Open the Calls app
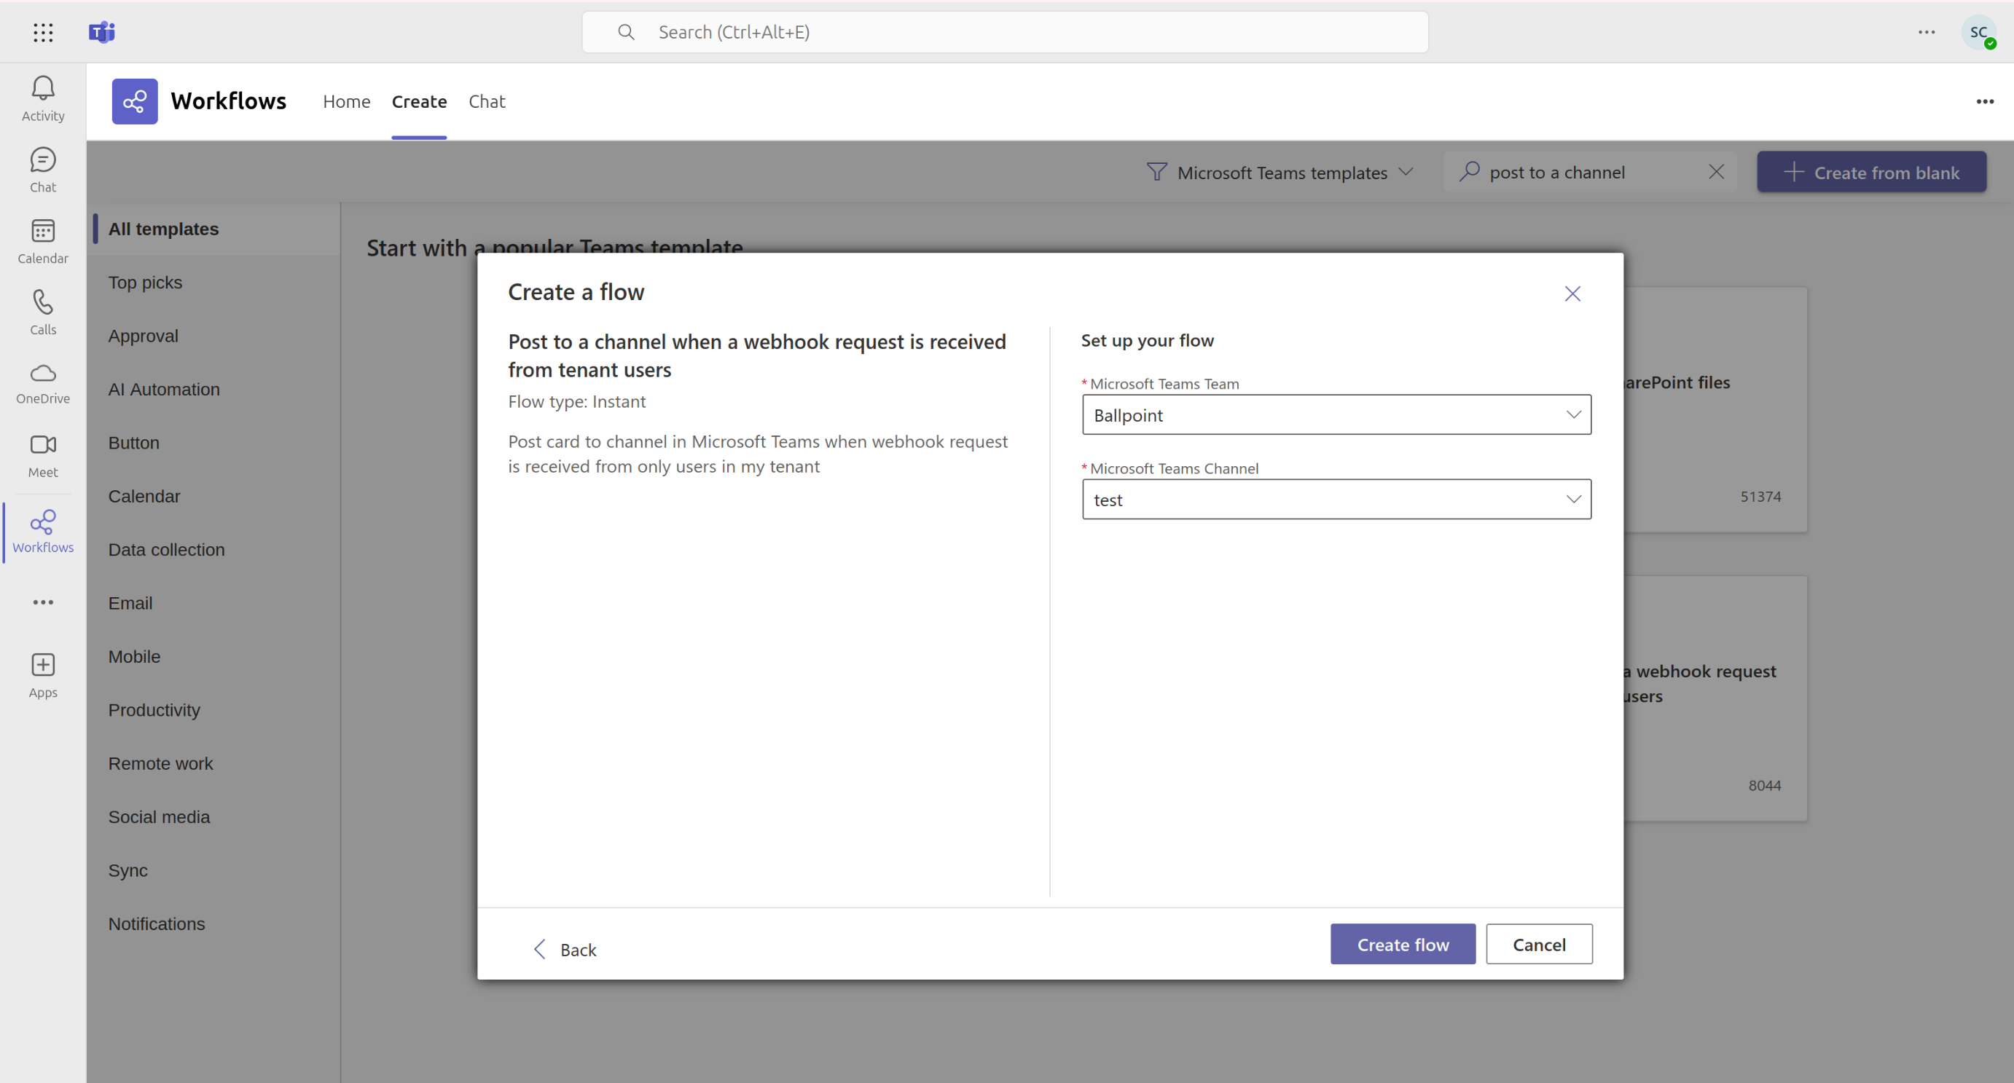Image resolution: width=2014 pixels, height=1083 pixels. pyautogui.click(x=42, y=311)
